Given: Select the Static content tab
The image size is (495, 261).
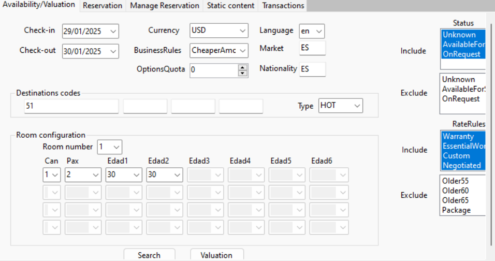Looking at the screenshot, I should pos(230,6).
